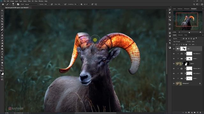Open the Pass Through blend mode dropdown
204x114 pixels.
tap(179, 41)
